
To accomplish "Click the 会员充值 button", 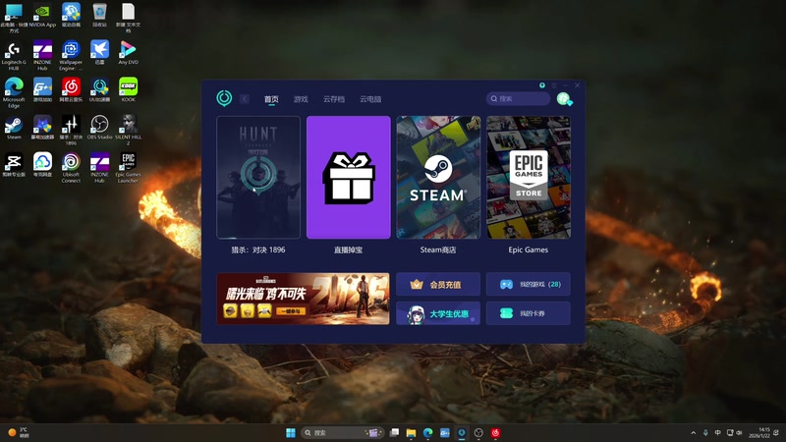I will 438,284.
